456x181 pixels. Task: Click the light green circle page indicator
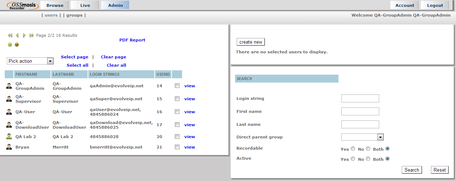coord(10,45)
